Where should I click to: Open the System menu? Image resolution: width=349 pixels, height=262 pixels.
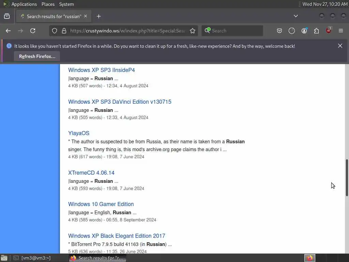(x=66, y=4)
